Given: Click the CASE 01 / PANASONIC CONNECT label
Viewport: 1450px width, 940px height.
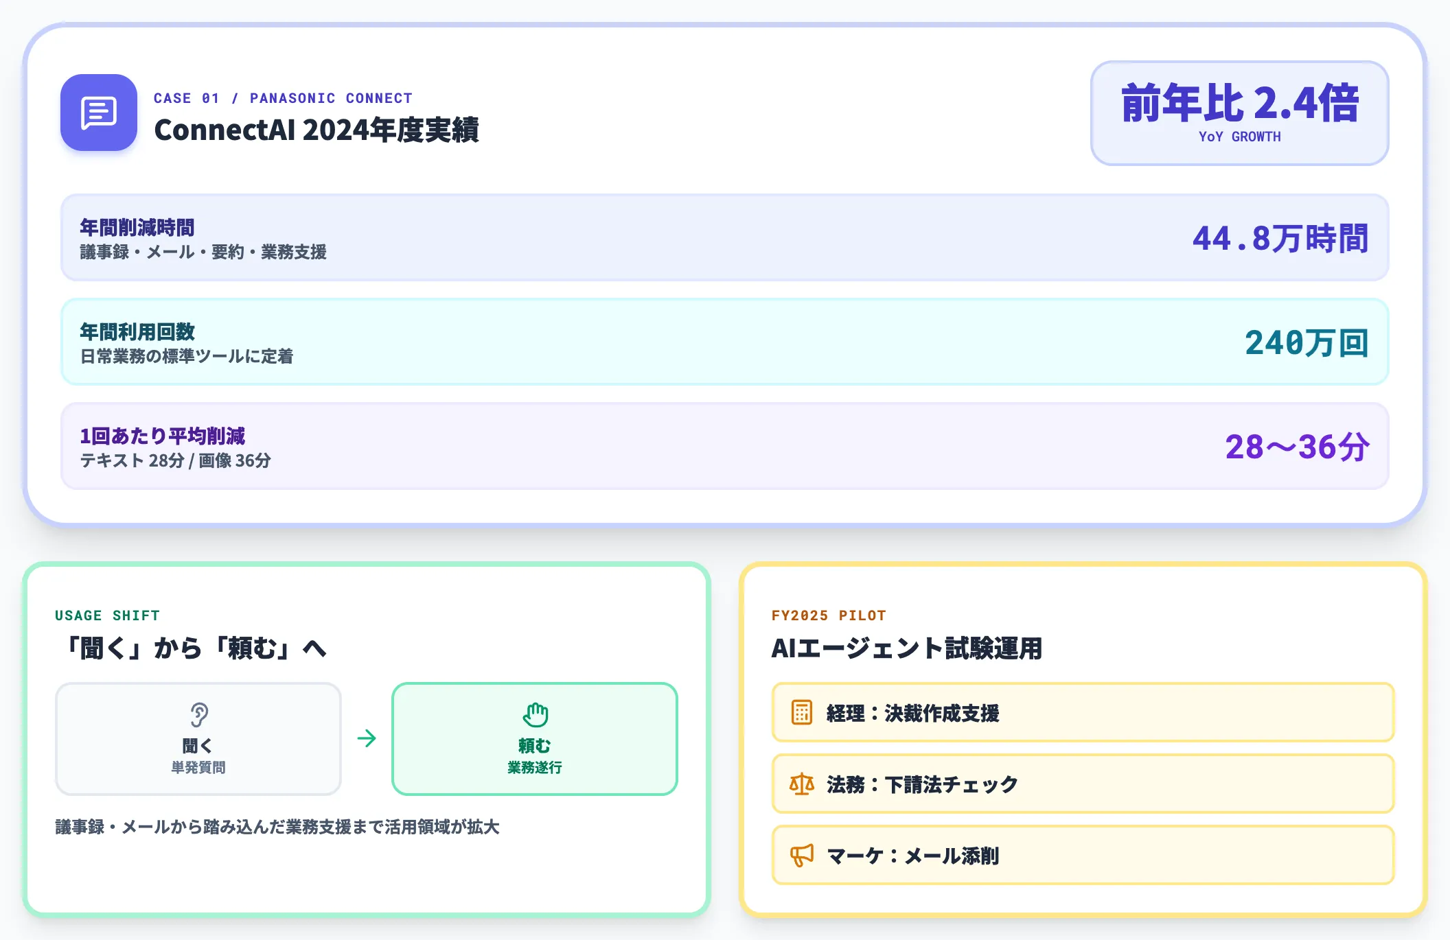Looking at the screenshot, I should click(x=283, y=98).
